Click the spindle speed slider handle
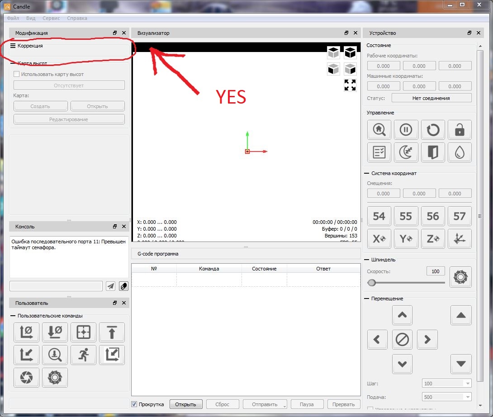 [x=372, y=283]
